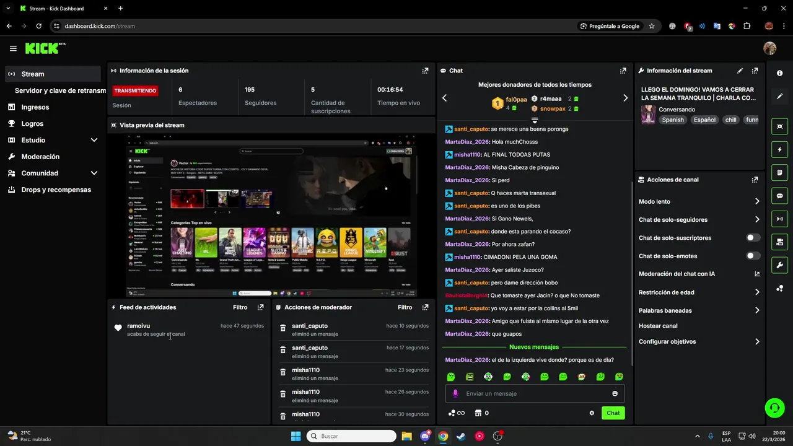Open Chrome from the taskbar
The image size is (793, 446).
click(443, 436)
